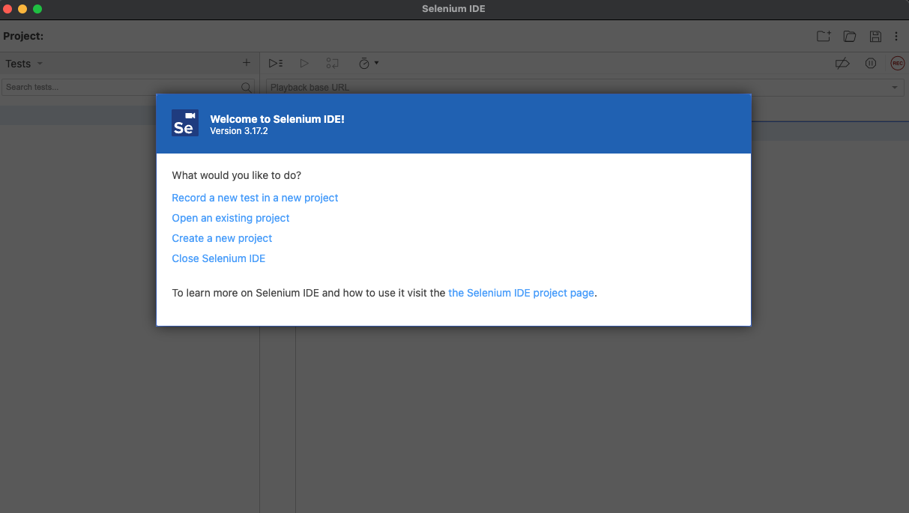Run all tests in suite icon
Viewport: 909px width, 513px height.
pyautogui.click(x=276, y=64)
